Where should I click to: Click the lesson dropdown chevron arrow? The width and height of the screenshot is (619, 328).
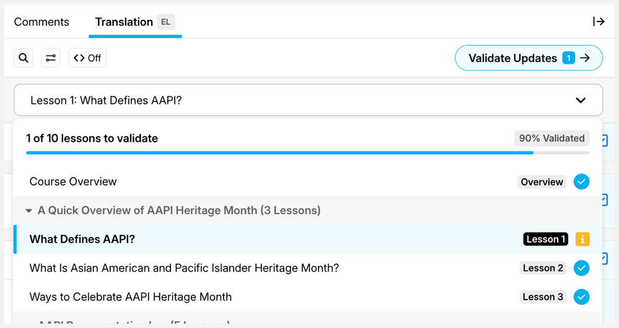581,100
